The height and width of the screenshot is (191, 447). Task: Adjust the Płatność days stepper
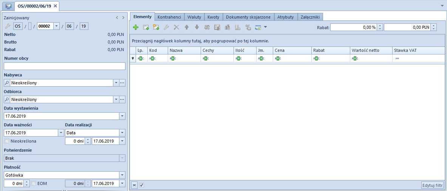click(x=27, y=183)
